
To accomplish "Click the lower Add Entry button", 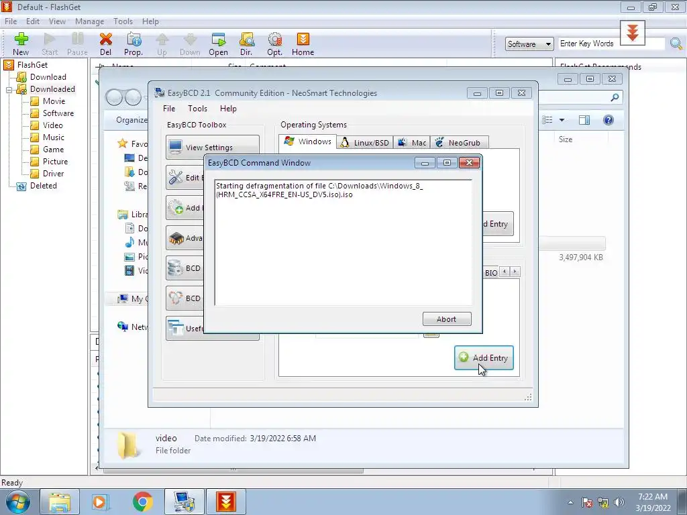I will 484,358.
